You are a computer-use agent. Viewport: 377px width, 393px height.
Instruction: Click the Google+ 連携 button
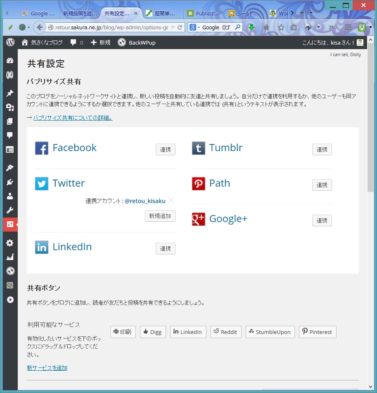[x=322, y=220]
